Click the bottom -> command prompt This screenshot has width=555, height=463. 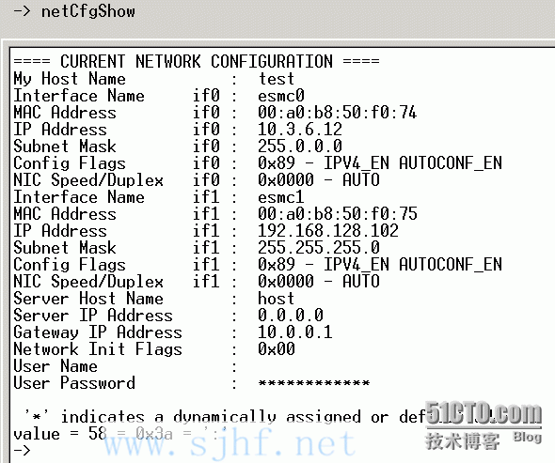coord(22,450)
